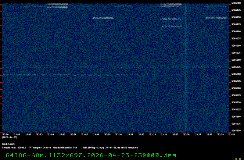Viewport: 244px width, 160px height.
Task: Click the green G4IOG-60m filename caption
Action: (91, 155)
